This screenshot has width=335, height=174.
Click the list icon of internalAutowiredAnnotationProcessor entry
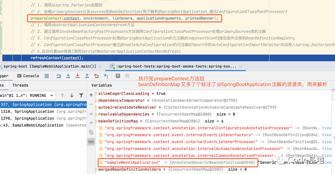(x=101, y=148)
